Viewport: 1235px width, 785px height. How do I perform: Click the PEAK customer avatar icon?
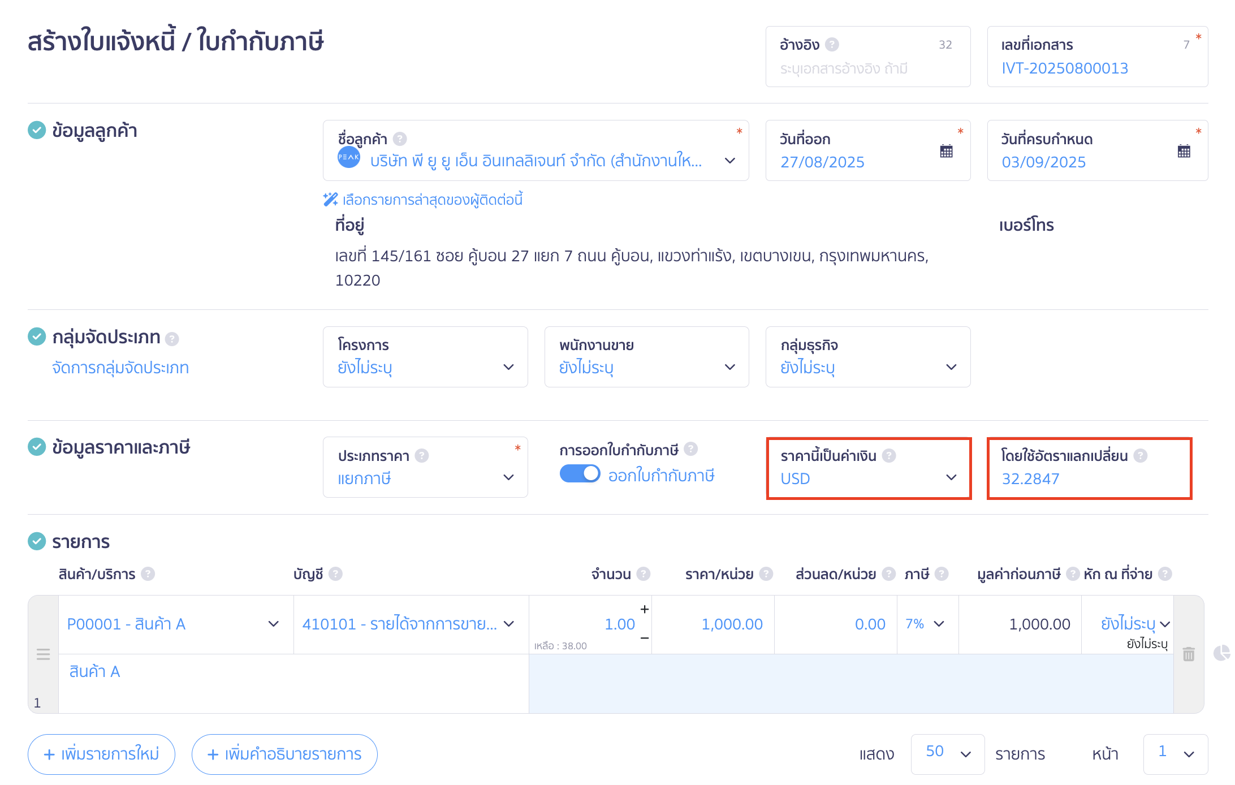[x=349, y=157]
